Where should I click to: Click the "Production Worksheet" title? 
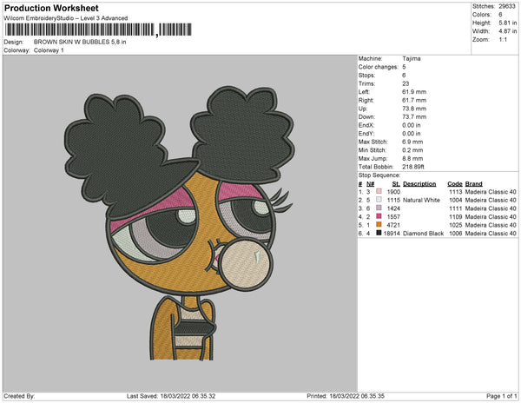(x=51, y=8)
